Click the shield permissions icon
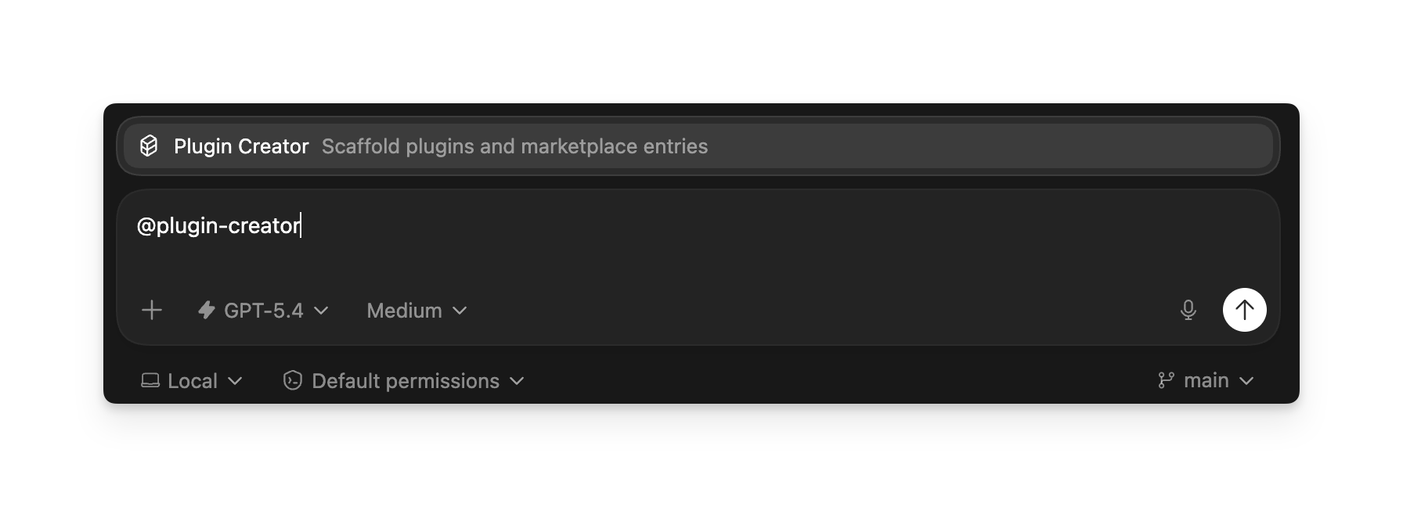The height and width of the screenshot is (507, 1403). [293, 381]
